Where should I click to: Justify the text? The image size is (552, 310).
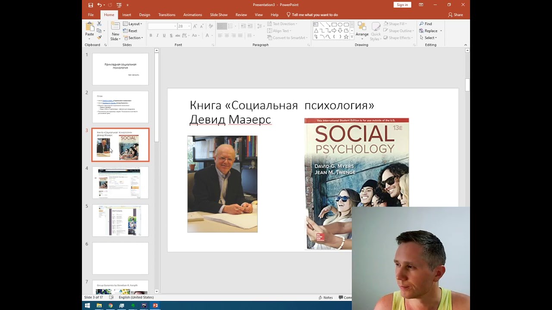tap(240, 35)
